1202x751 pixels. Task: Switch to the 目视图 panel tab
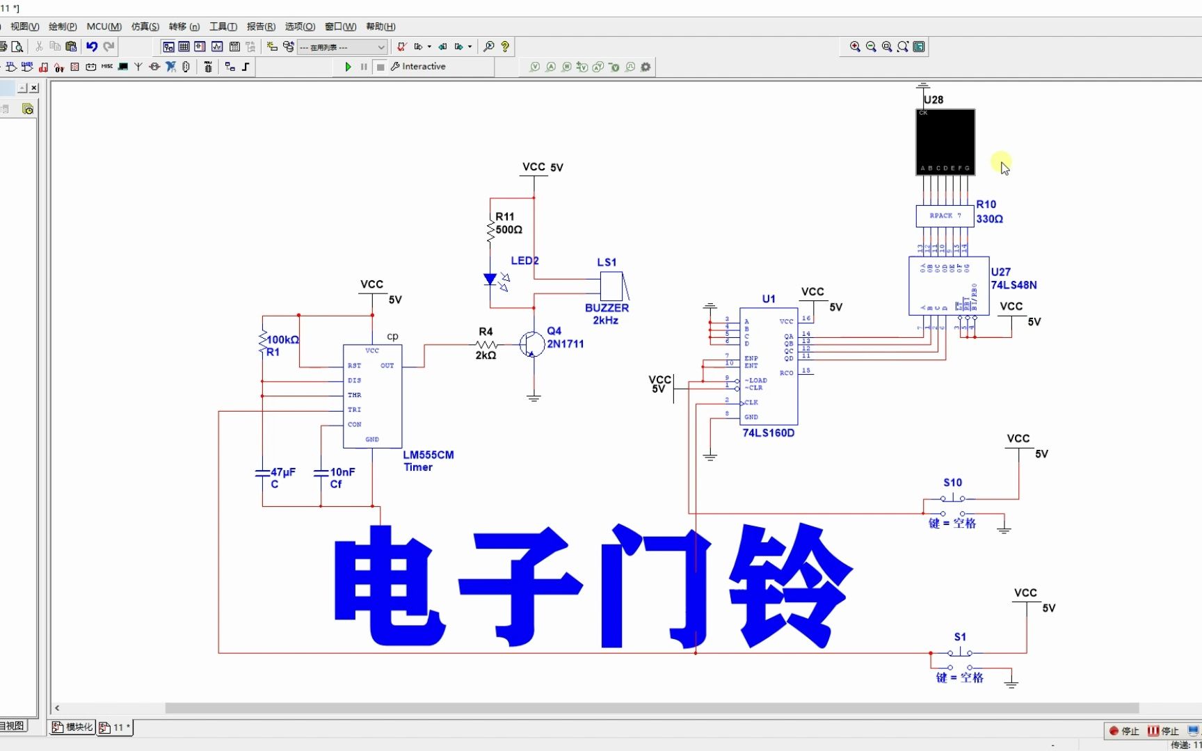13,726
